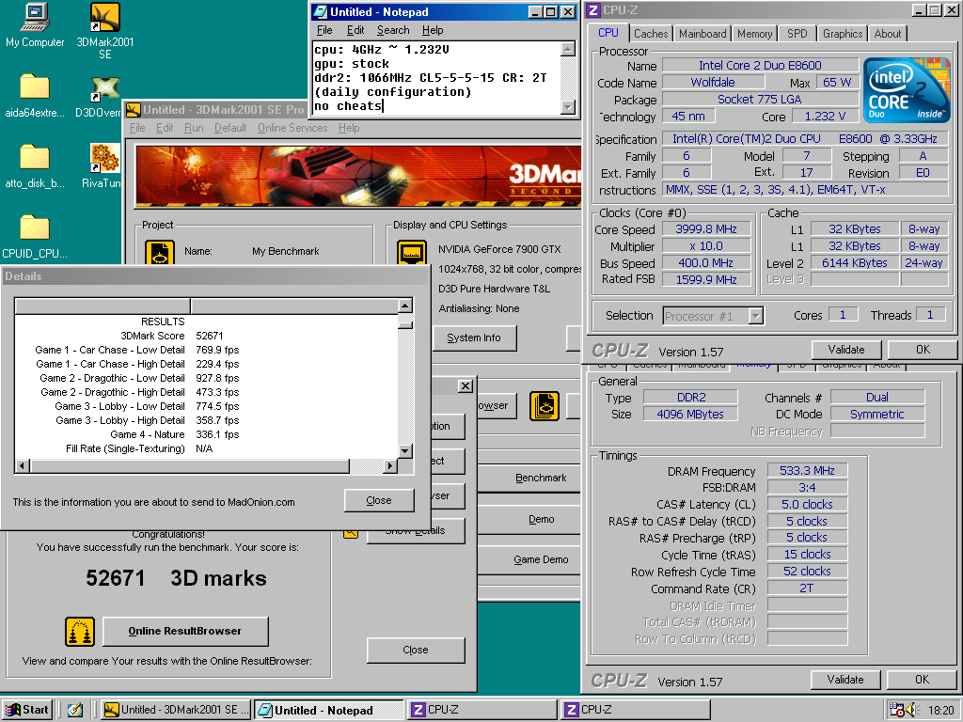Switch to CPU-Z Graphics tab
Viewport: 963px width, 722px height.
pos(842,34)
